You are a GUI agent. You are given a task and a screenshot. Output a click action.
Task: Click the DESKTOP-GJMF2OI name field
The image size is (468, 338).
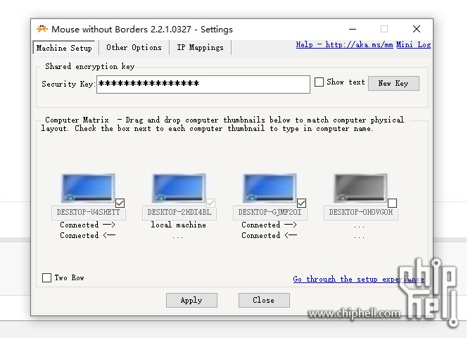pos(270,213)
